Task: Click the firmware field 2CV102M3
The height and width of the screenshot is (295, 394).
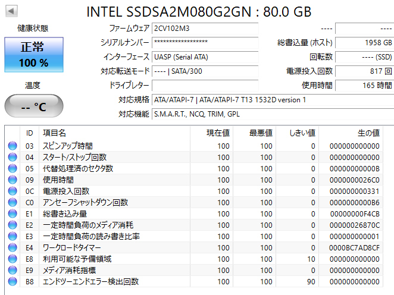Action: click(x=205, y=29)
